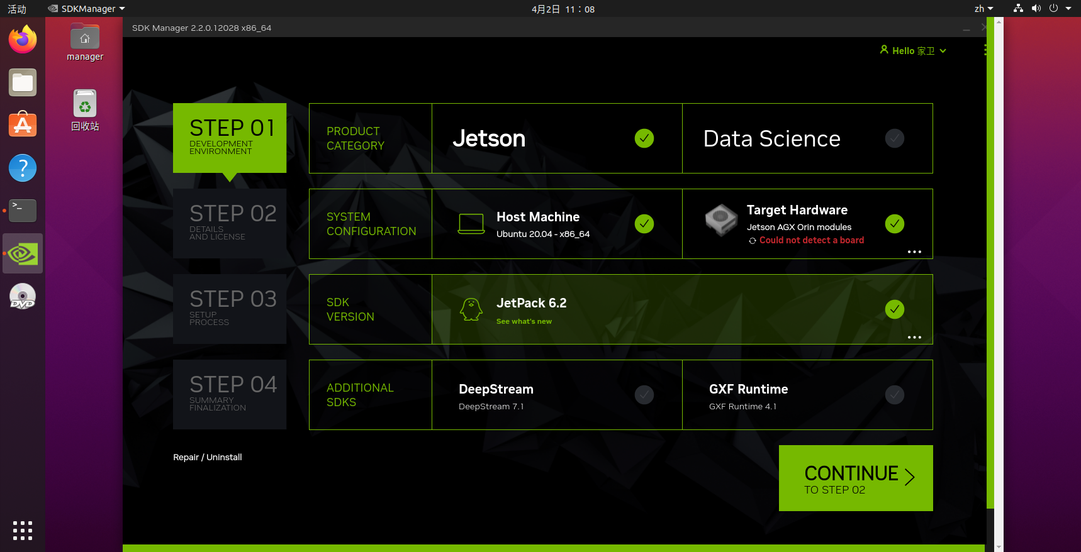Click the DeepStream 7.1 version text

(x=491, y=407)
